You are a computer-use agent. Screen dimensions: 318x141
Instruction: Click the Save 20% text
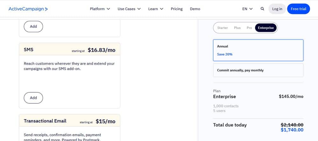(225, 54)
